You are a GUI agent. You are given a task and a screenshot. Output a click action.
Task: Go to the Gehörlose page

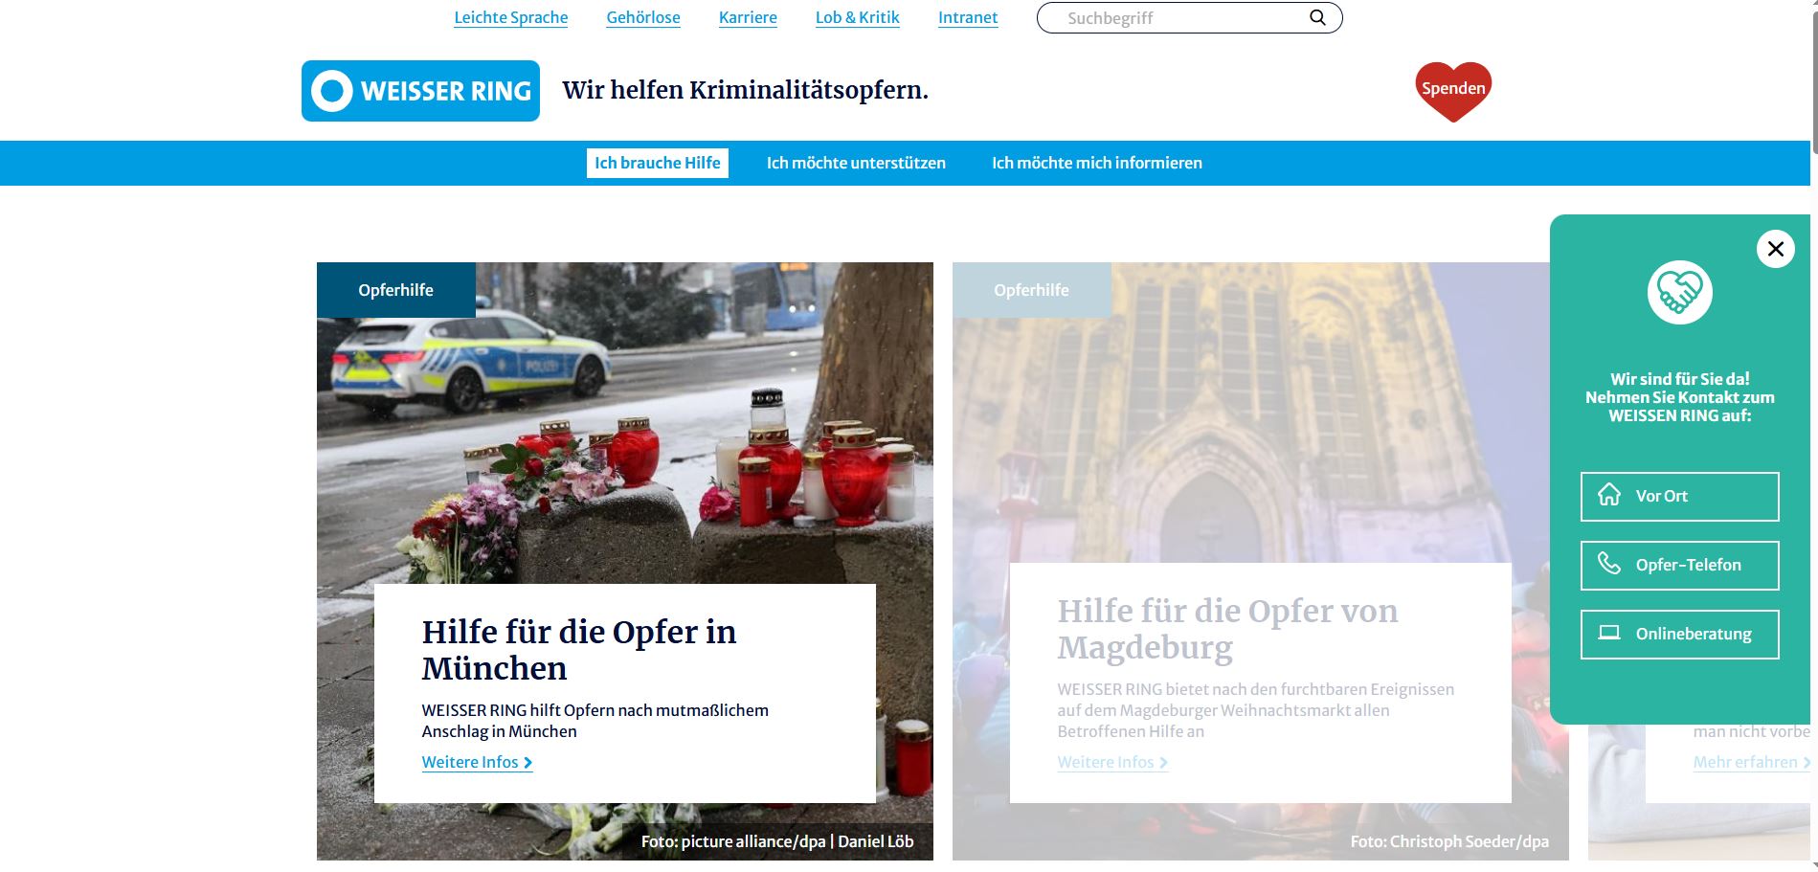642,17
